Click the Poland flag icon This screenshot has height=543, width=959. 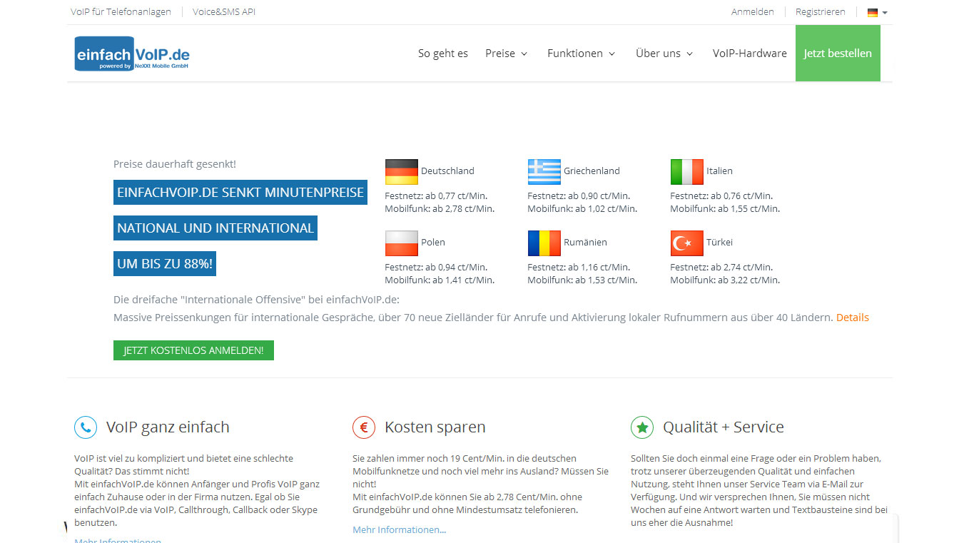pos(401,243)
